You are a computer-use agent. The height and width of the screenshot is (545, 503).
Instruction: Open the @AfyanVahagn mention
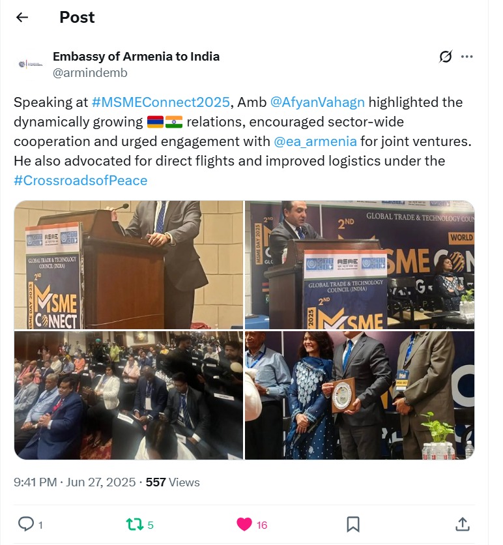click(317, 102)
